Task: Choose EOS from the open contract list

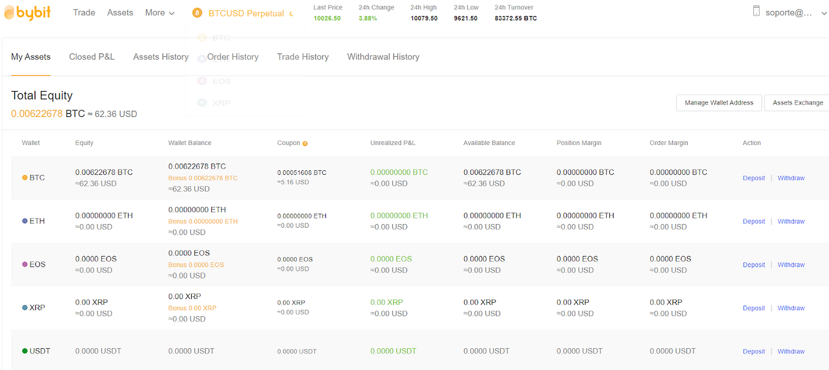Action: coord(221,81)
